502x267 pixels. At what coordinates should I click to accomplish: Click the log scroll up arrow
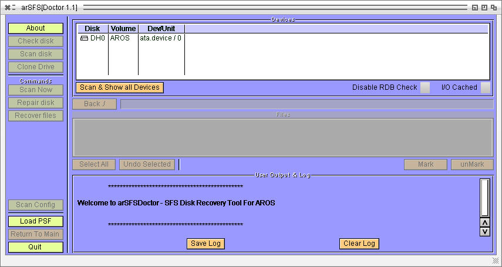485,222
